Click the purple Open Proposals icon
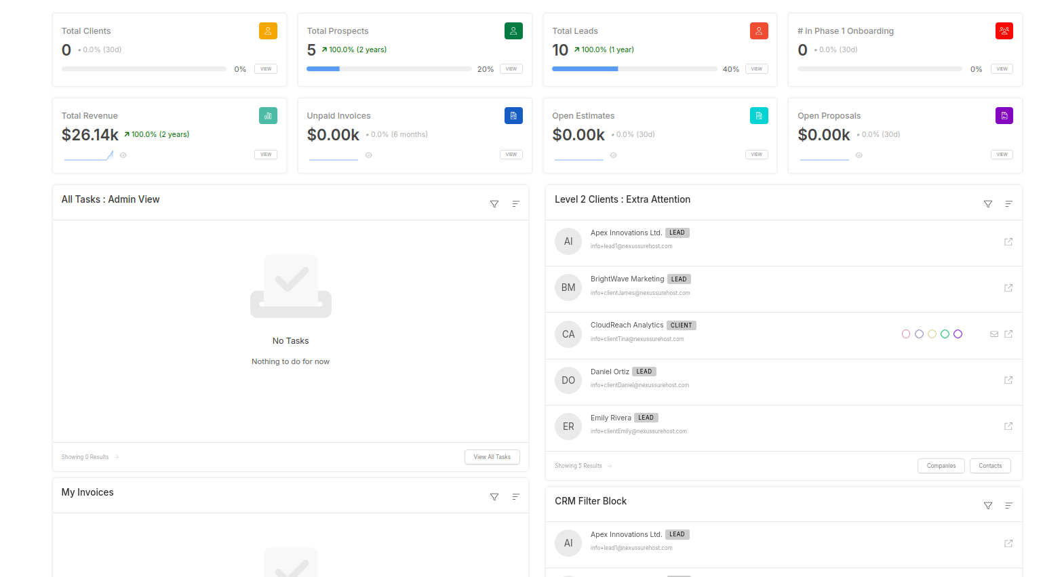 pos(1004,116)
